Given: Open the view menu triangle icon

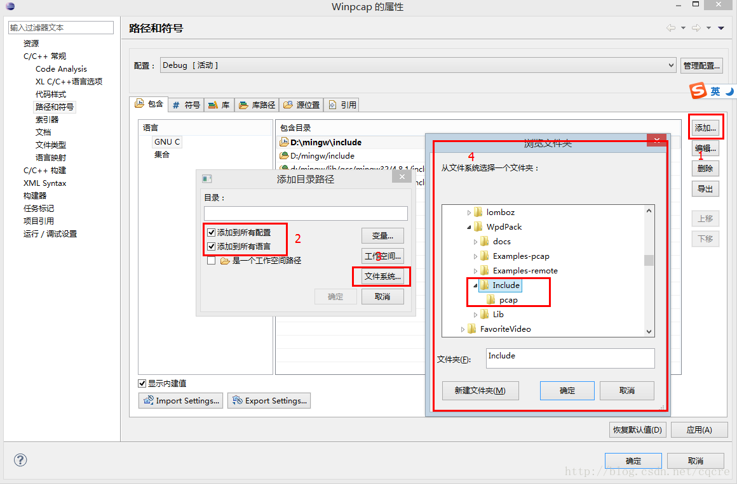Looking at the screenshot, I should pyautogui.click(x=721, y=28).
